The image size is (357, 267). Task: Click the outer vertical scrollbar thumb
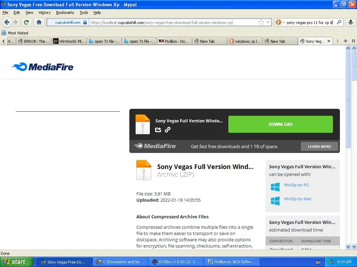click(354, 65)
